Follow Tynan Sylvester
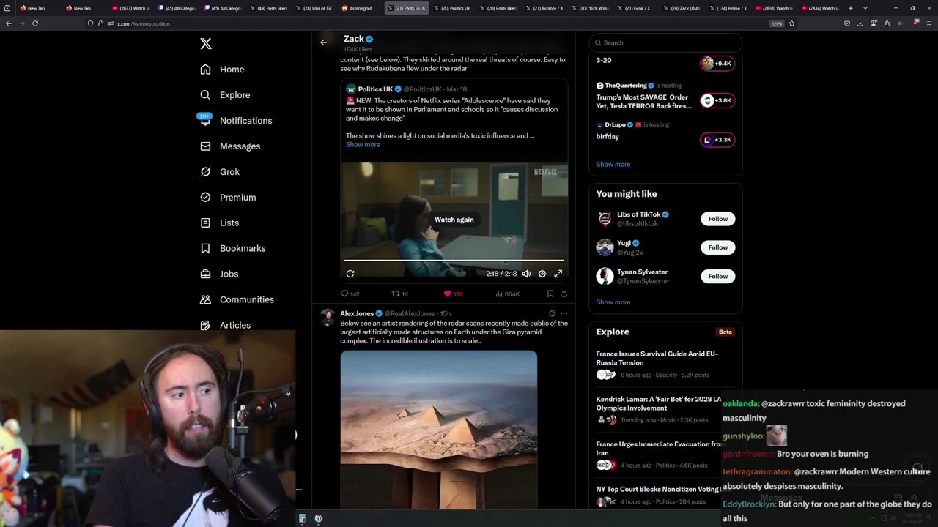 718,276
